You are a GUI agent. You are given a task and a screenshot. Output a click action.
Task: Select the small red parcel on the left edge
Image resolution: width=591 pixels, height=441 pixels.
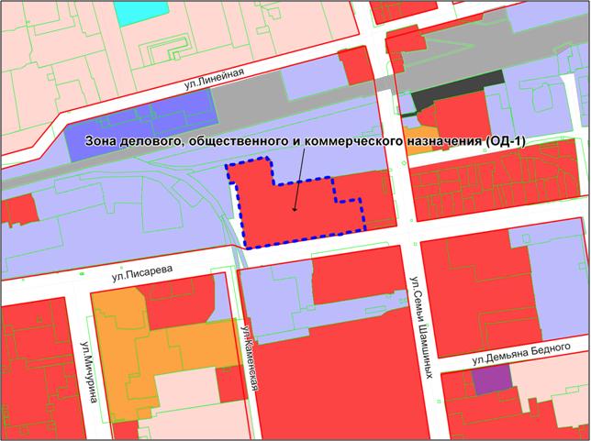[18, 209]
